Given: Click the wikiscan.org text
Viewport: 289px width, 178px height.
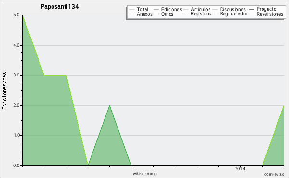Looking at the screenshot, I should point(144,174).
